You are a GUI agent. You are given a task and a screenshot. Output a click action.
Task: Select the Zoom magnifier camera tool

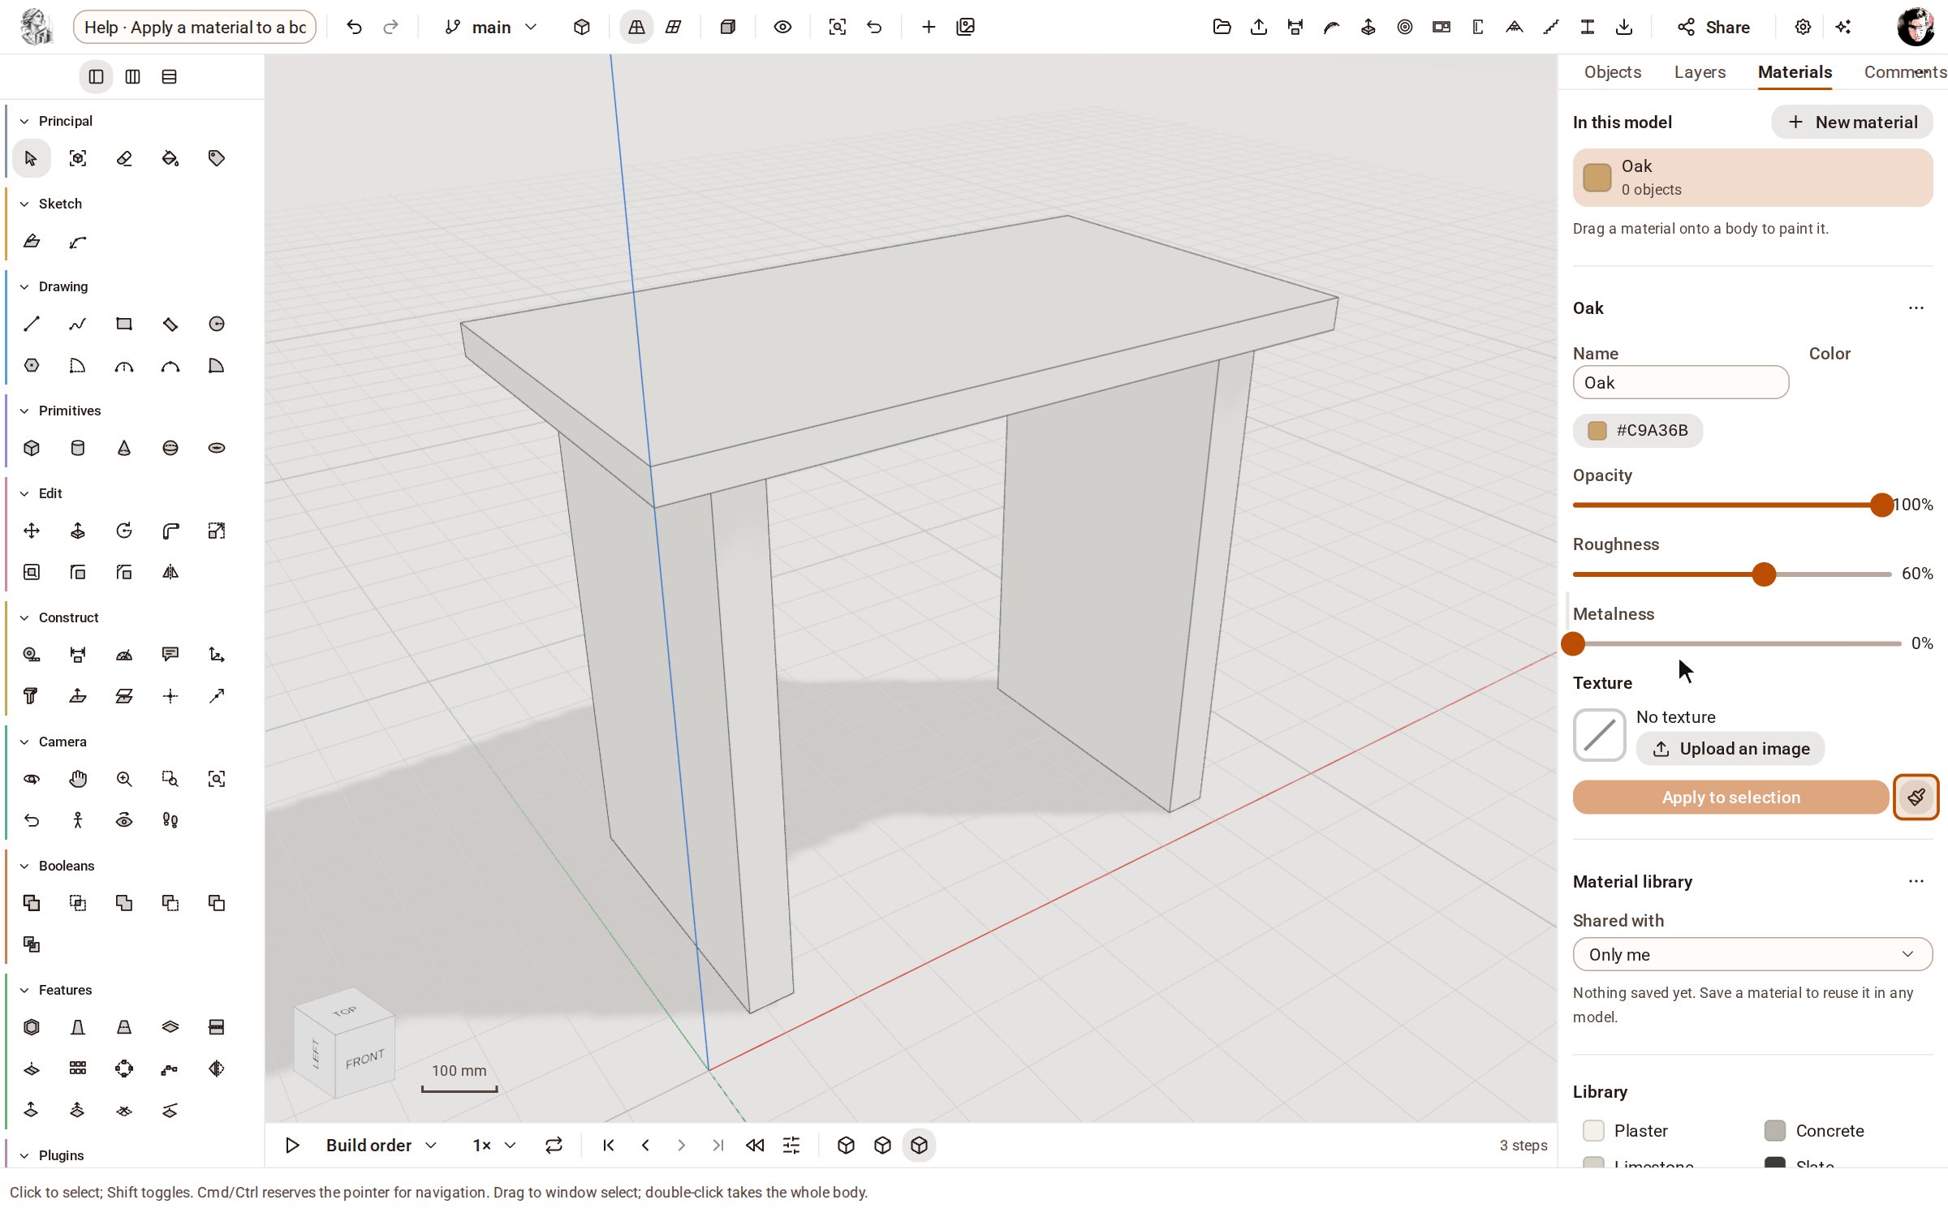point(124,779)
